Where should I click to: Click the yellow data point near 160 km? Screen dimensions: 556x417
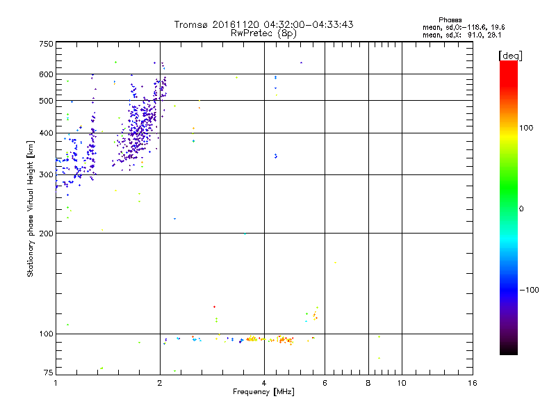[335, 263]
